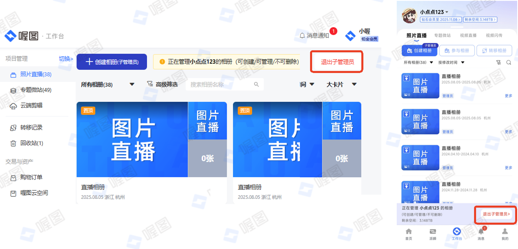The width and height of the screenshot is (518, 249).
Task: Select the 照片直播 tab on mobile
Action: coord(416,35)
